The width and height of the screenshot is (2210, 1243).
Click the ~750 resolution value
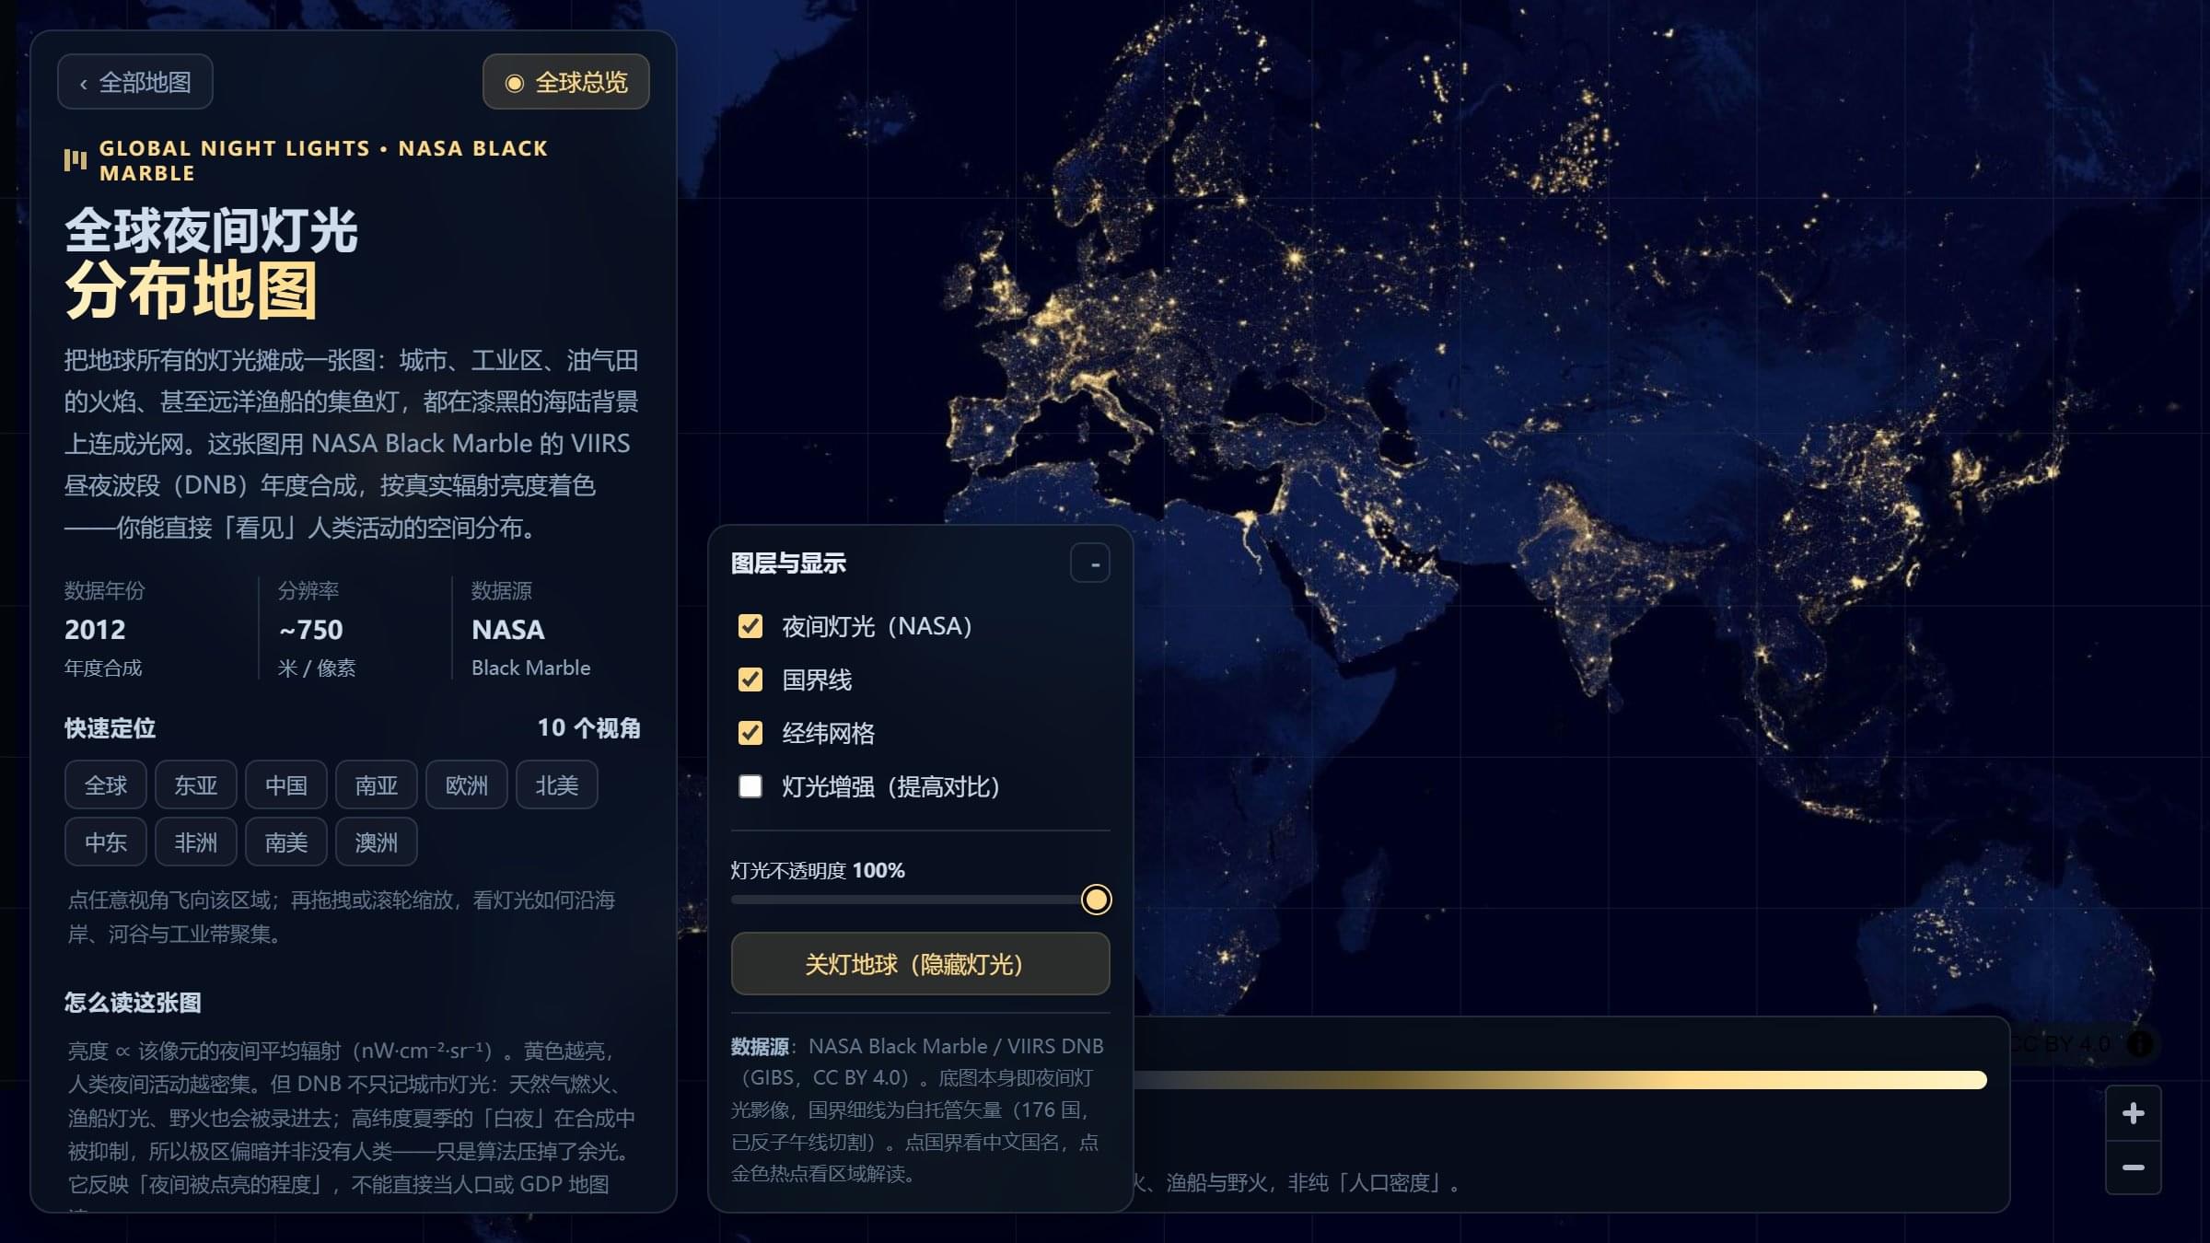[311, 630]
